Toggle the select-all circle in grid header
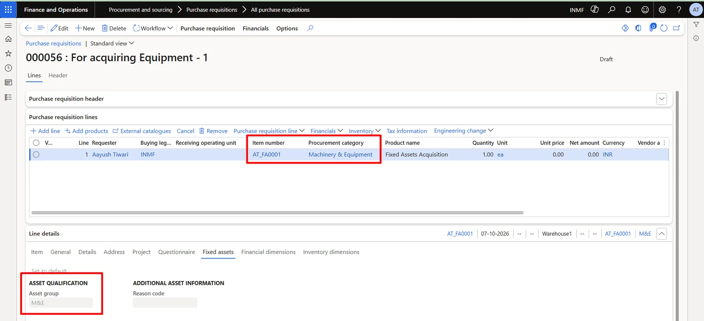 pyautogui.click(x=36, y=142)
